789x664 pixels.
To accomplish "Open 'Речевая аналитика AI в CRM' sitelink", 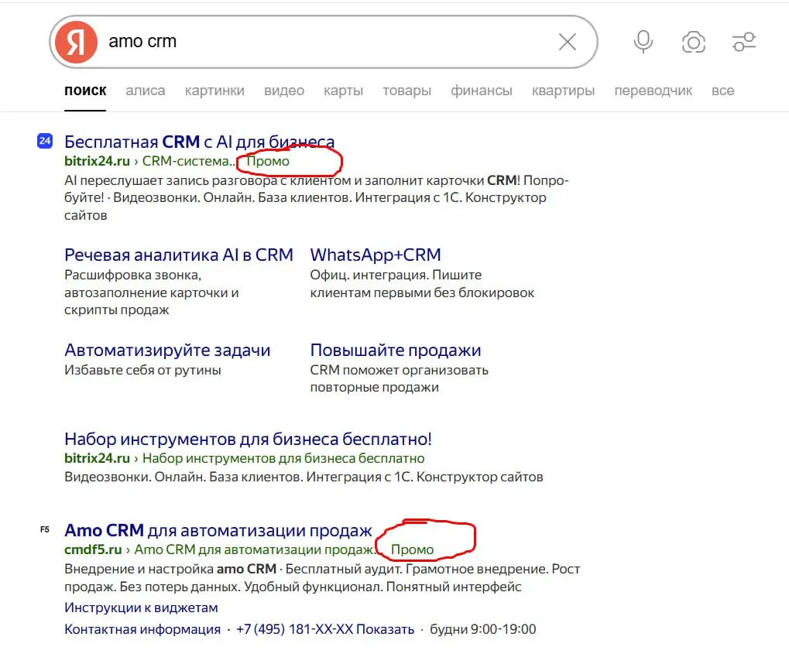I will point(179,255).
